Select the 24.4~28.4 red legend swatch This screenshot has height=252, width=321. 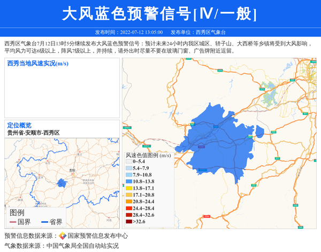point(128,208)
